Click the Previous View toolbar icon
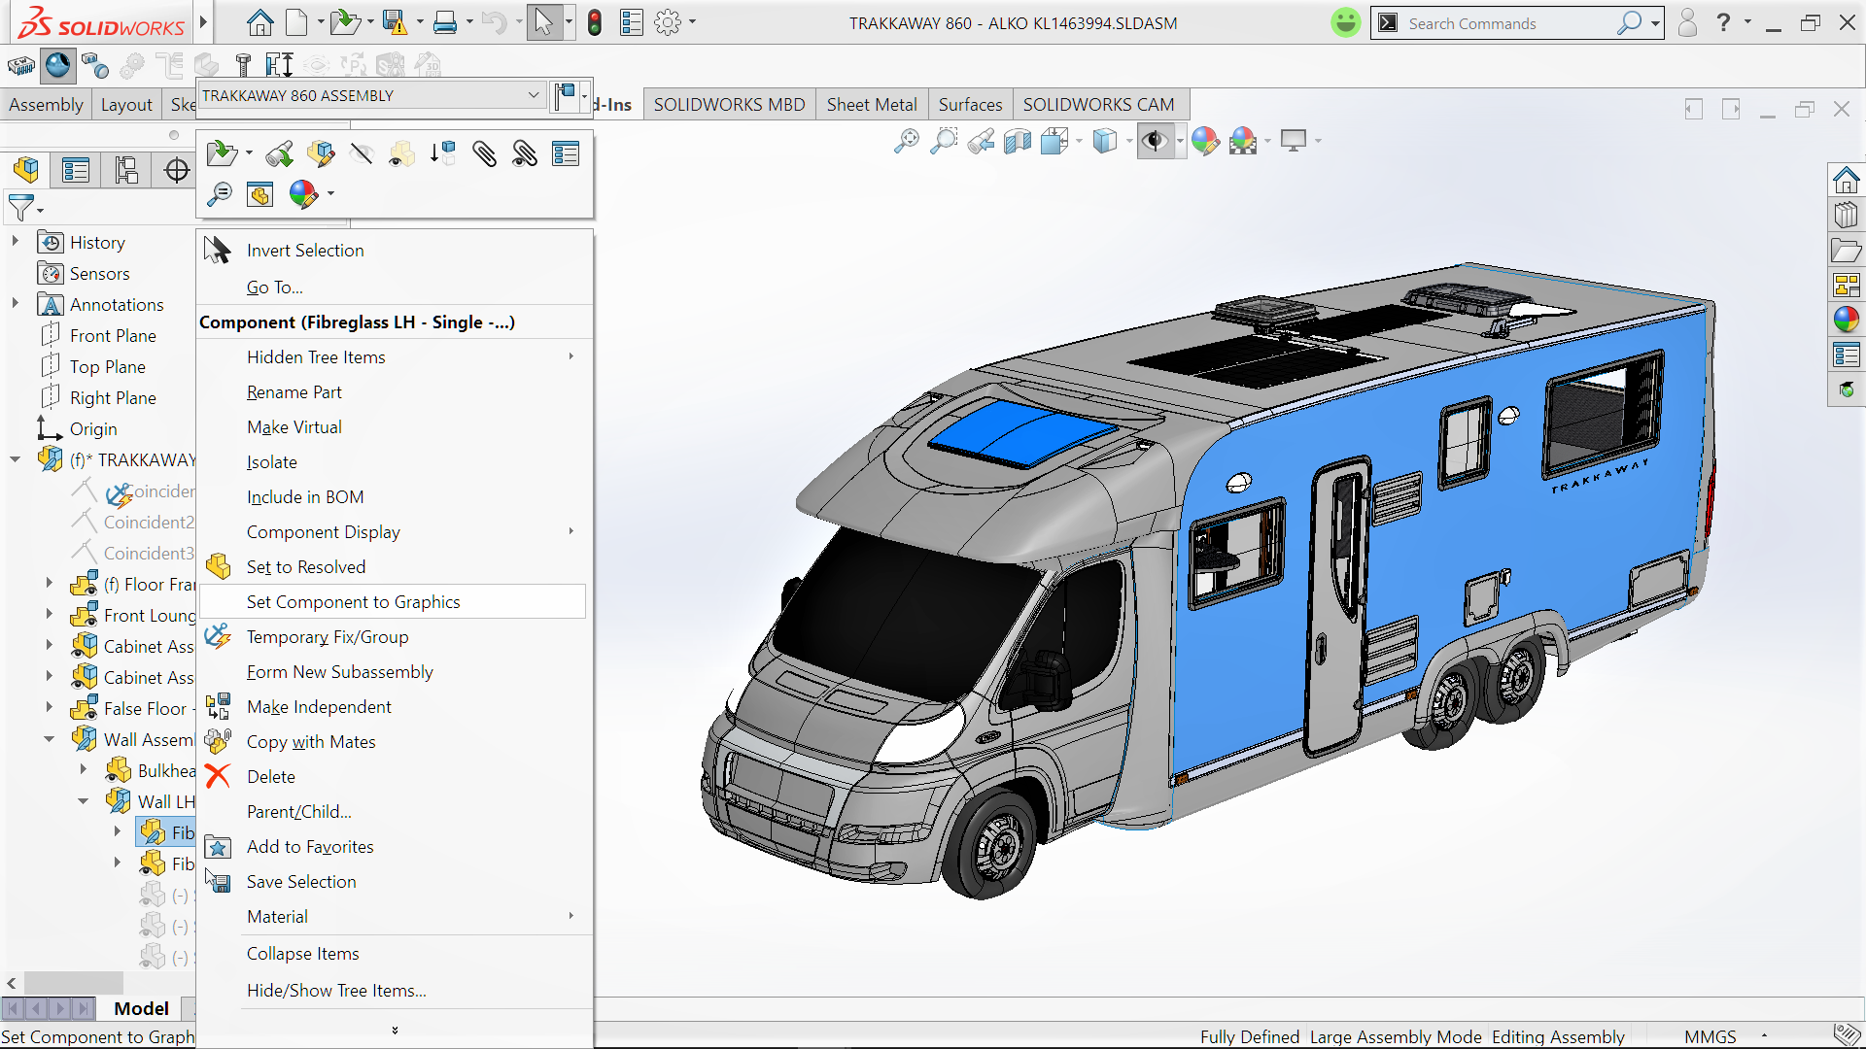Viewport: 1866px width, 1049px height. tap(982, 141)
